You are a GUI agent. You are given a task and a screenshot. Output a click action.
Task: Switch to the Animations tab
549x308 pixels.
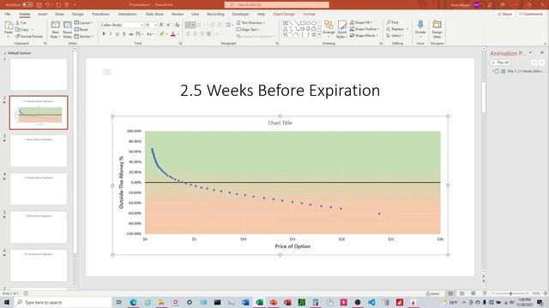(128, 15)
